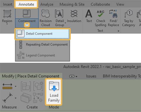This screenshot has width=141, height=112.
Task: Click Measure Between Two References icon
Action: [7, 86]
